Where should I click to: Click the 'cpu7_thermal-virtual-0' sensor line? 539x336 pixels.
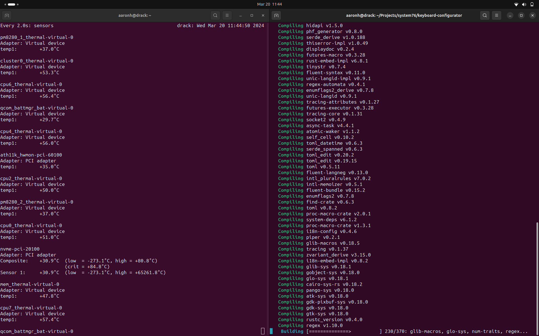[x=31, y=308]
